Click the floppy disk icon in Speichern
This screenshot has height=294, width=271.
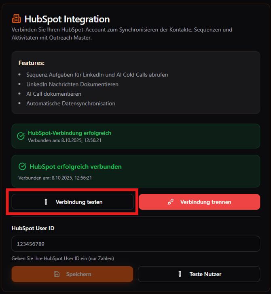coord(57,274)
